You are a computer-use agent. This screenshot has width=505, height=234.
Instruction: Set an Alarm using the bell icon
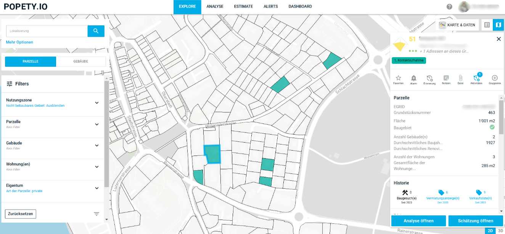(x=413, y=78)
